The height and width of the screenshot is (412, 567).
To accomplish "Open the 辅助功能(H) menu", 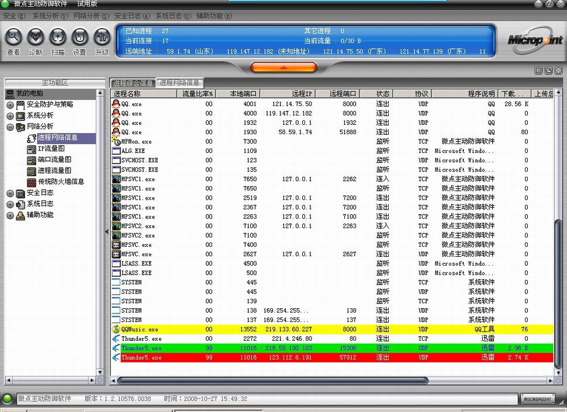I will coord(215,16).
